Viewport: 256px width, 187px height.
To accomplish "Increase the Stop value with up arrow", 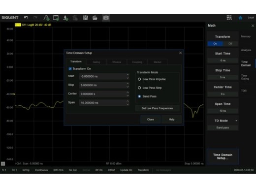I will pyautogui.click(x=128, y=84).
